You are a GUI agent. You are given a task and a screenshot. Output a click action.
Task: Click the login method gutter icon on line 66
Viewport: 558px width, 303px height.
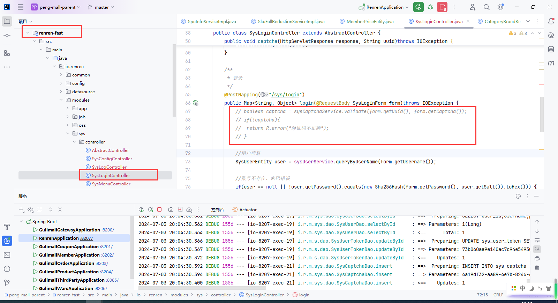(196, 103)
